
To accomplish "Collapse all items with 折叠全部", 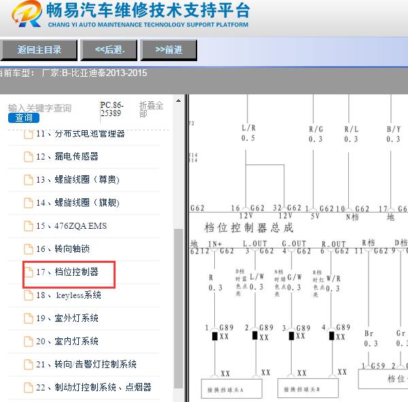I will tap(151, 109).
